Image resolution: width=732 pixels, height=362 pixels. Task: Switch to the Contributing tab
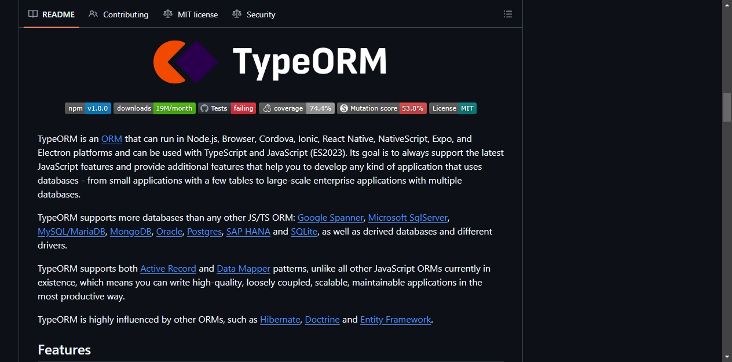119,14
